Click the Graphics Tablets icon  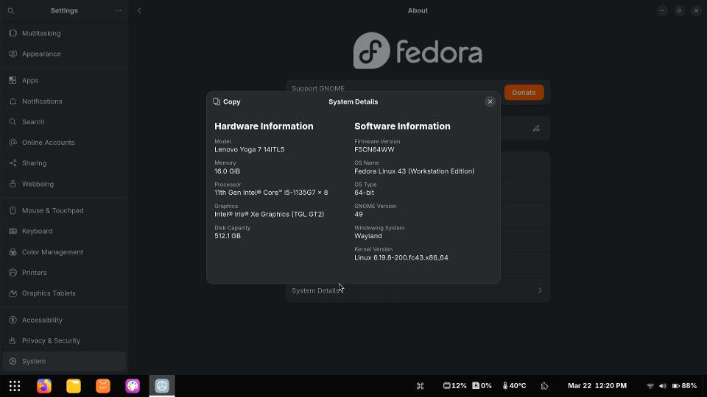[13, 293]
